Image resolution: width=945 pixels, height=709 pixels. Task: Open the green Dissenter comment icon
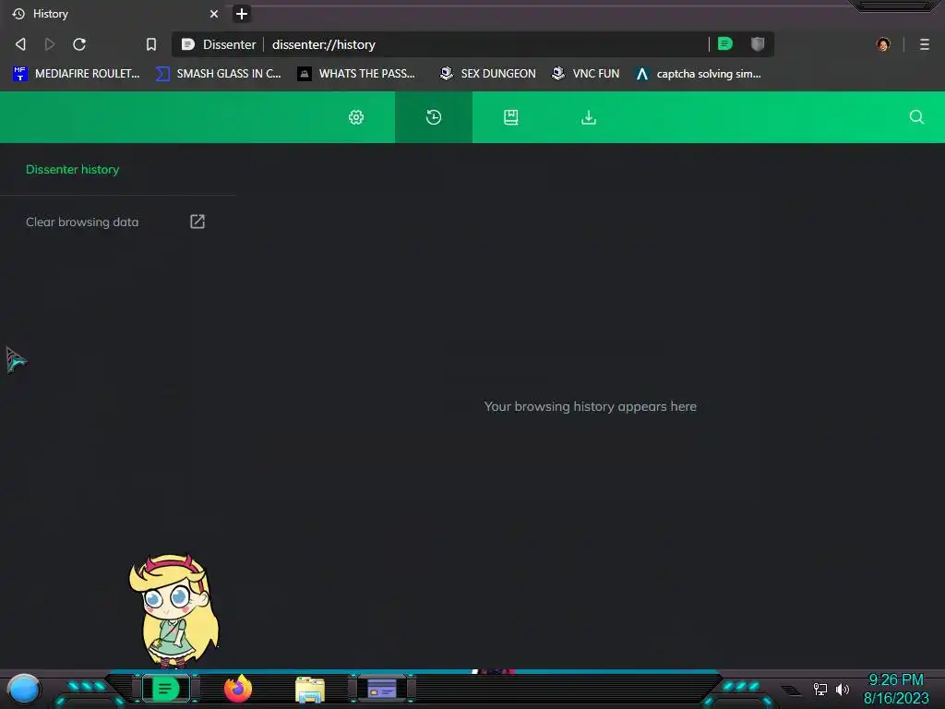tap(725, 44)
